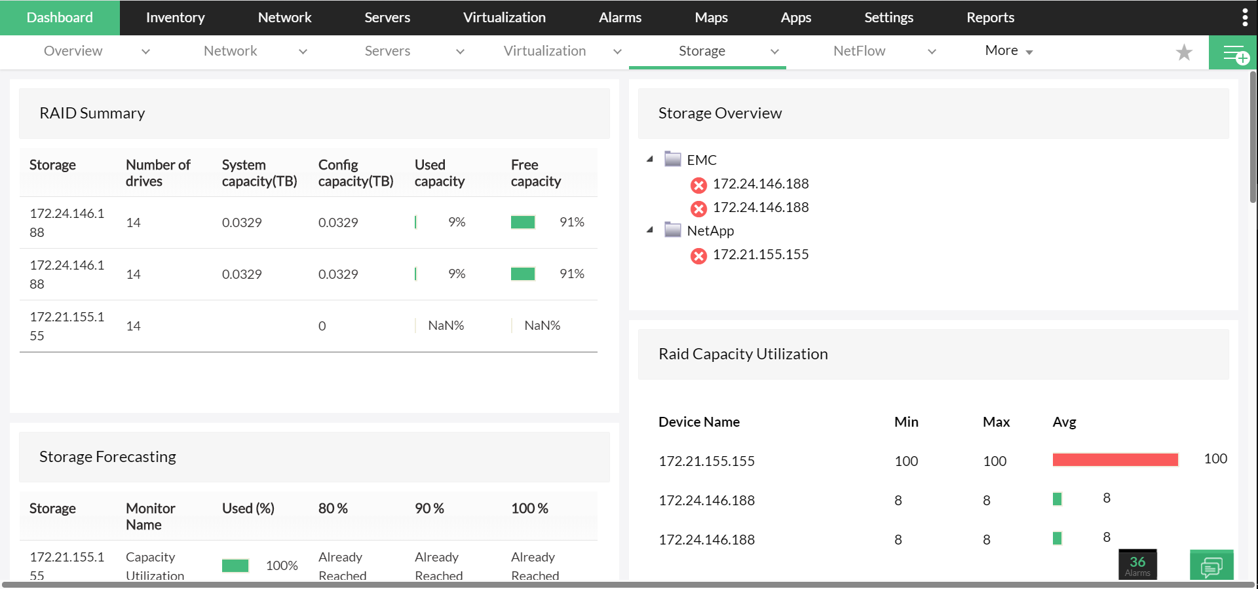The height and width of the screenshot is (589, 1258).
Task: Open the Reports menu
Action: pos(990,18)
